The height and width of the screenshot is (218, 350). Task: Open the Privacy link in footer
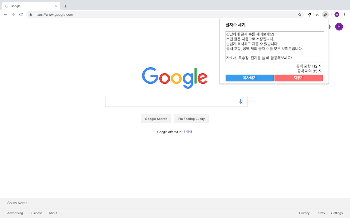click(304, 213)
